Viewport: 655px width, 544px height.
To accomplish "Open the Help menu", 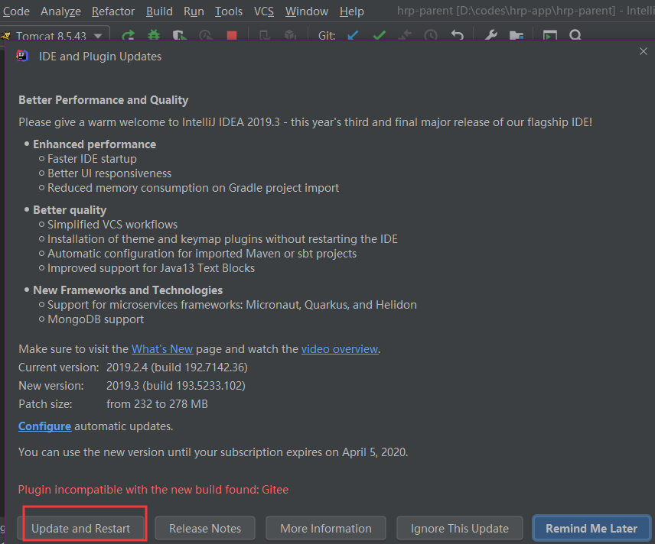I will click(x=352, y=11).
